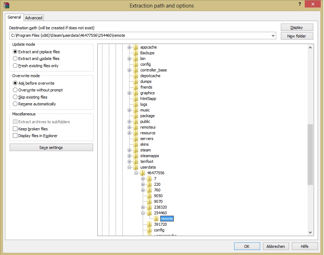Switch to the General tab
Image resolution: width=324 pixels, height=255 pixels.
coord(14,17)
